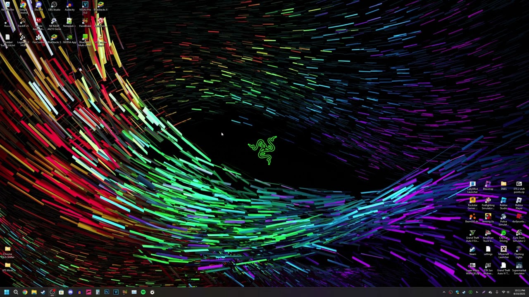This screenshot has width=529, height=297.
Task: Select the Discord desktop shortcut
Action: tap(38, 7)
